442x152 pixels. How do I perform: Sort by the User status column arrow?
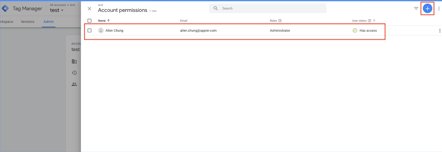[x=374, y=21]
